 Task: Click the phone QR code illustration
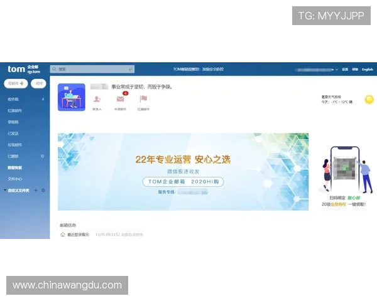point(345,169)
